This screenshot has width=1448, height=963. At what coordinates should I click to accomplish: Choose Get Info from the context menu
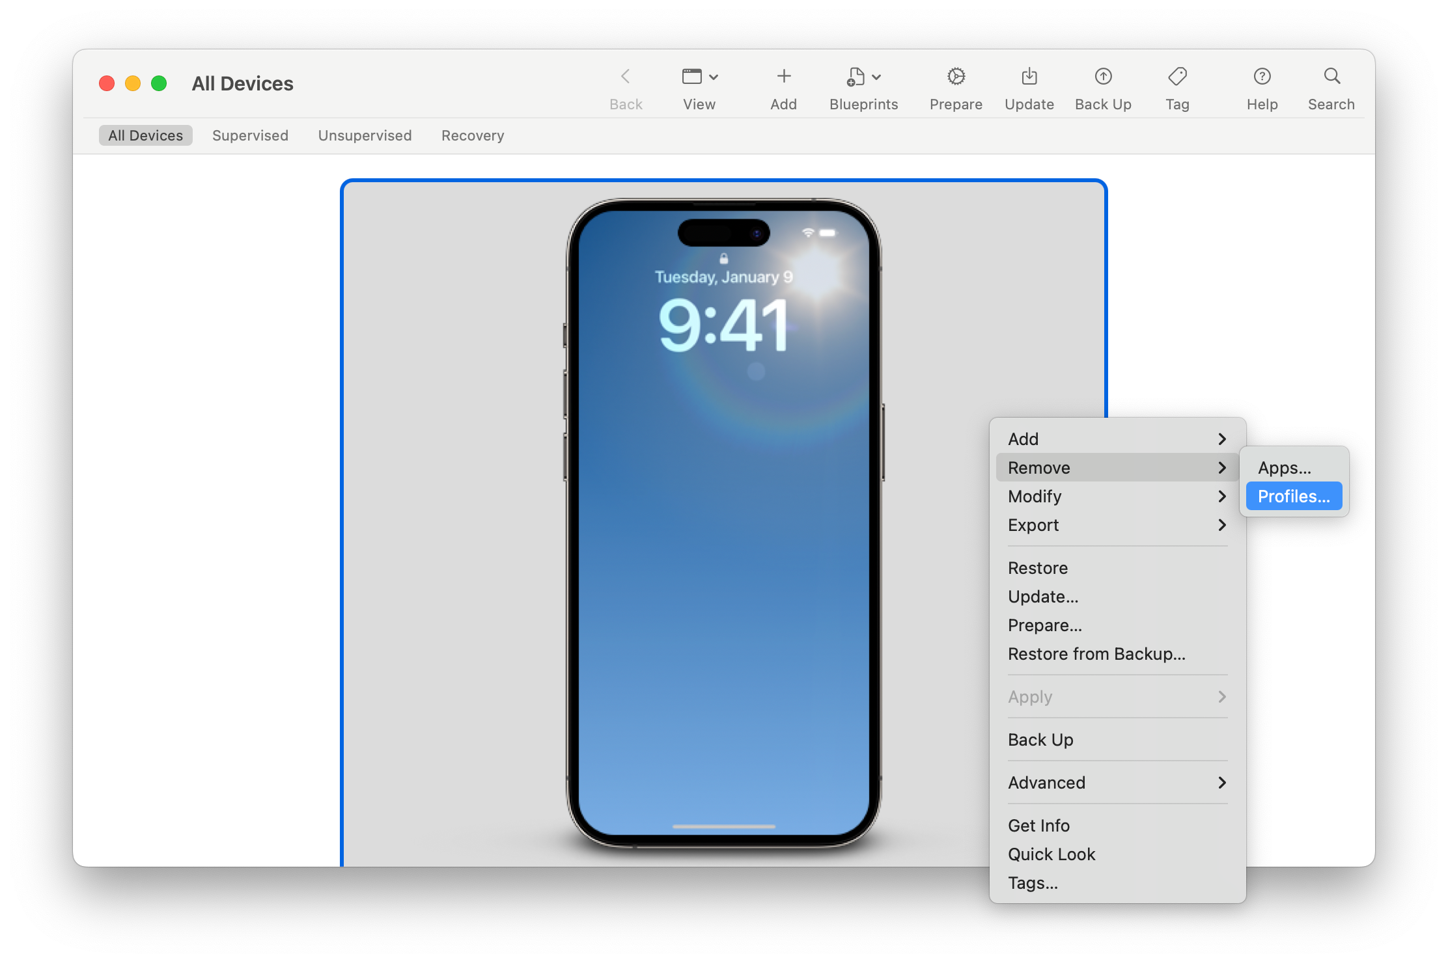(1117, 826)
